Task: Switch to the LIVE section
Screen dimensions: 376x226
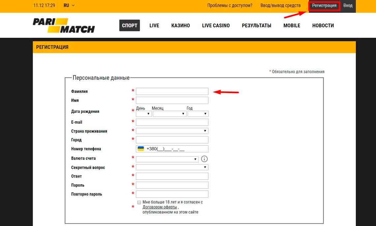Action: 154,25
